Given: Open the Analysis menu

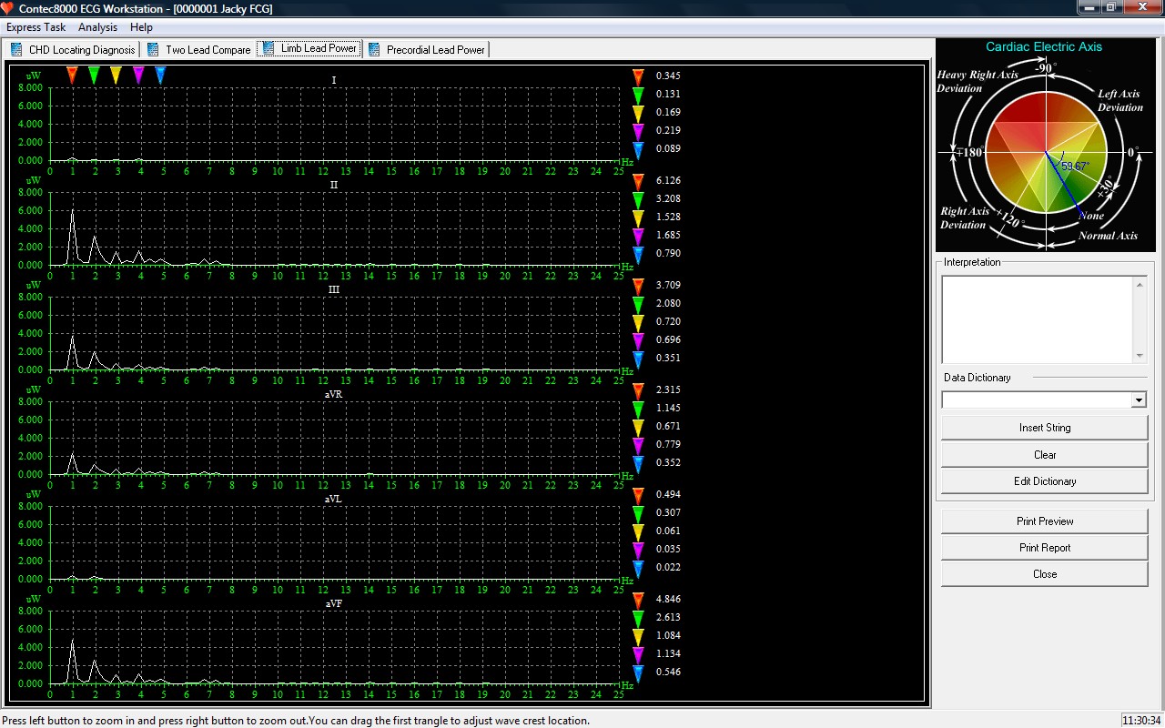Looking at the screenshot, I should pyautogui.click(x=97, y=27).
